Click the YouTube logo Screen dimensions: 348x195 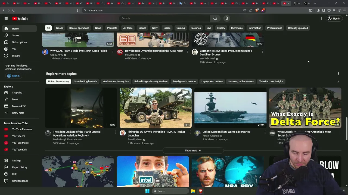[x=20, y=18]
